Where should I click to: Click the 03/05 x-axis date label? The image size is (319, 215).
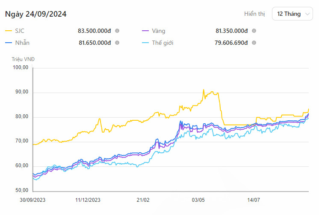point(198,200)
